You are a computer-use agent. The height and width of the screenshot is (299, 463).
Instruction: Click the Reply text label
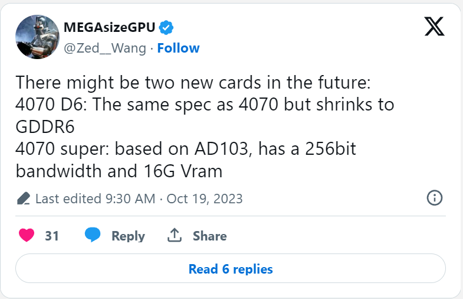click(128, 236)
